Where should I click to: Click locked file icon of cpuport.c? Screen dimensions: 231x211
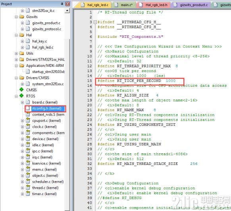coord(28,120)
